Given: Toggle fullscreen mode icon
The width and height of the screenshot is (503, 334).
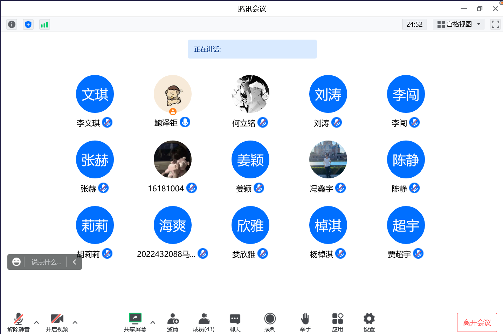Looking at the screenshot, I should tap(495, 24).
